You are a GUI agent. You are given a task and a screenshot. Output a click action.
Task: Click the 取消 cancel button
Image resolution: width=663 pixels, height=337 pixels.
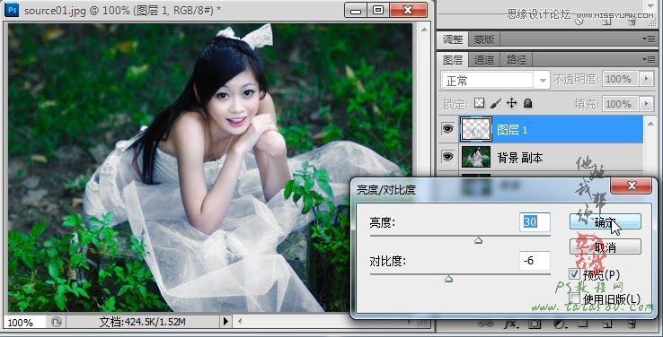coord(606,247)
